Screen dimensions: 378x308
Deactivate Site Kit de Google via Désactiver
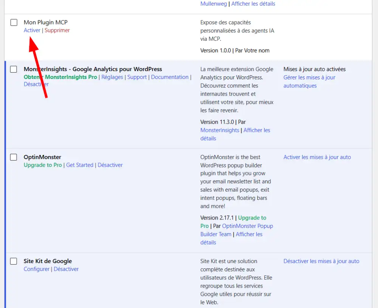pyautogui.click(x=66, y=269)
